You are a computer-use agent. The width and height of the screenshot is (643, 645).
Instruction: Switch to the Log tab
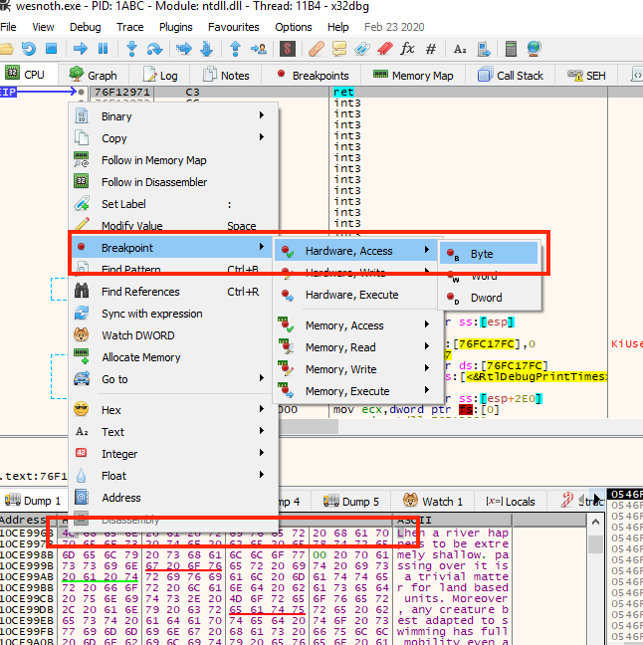160,76
